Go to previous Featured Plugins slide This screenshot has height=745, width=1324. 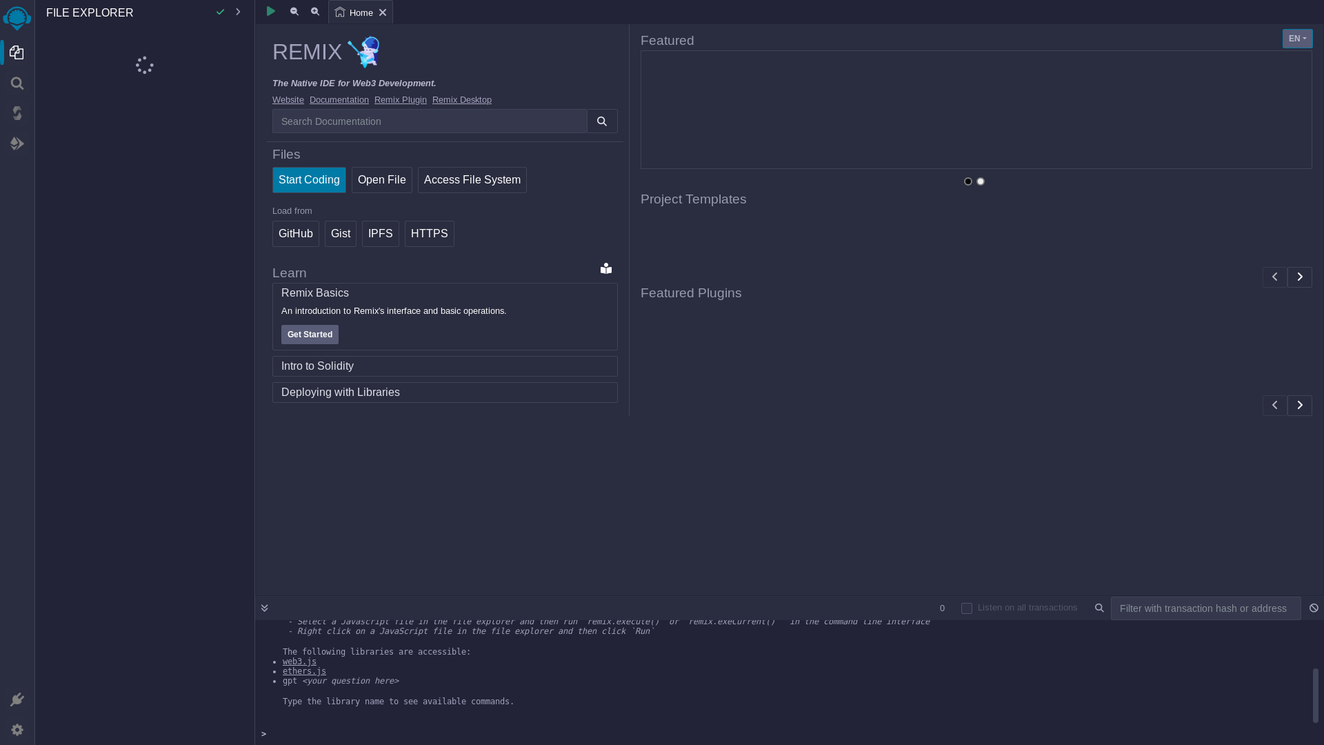1275,406
